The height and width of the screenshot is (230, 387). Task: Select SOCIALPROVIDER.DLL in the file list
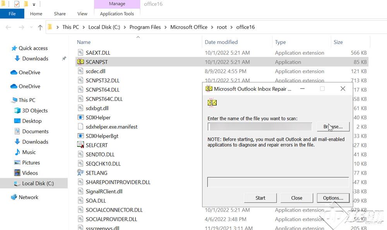[x=111, y=219]
